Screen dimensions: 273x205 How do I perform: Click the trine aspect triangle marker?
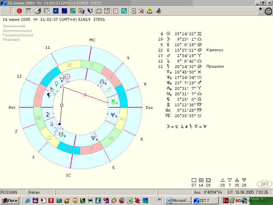(x=85, y=95)
